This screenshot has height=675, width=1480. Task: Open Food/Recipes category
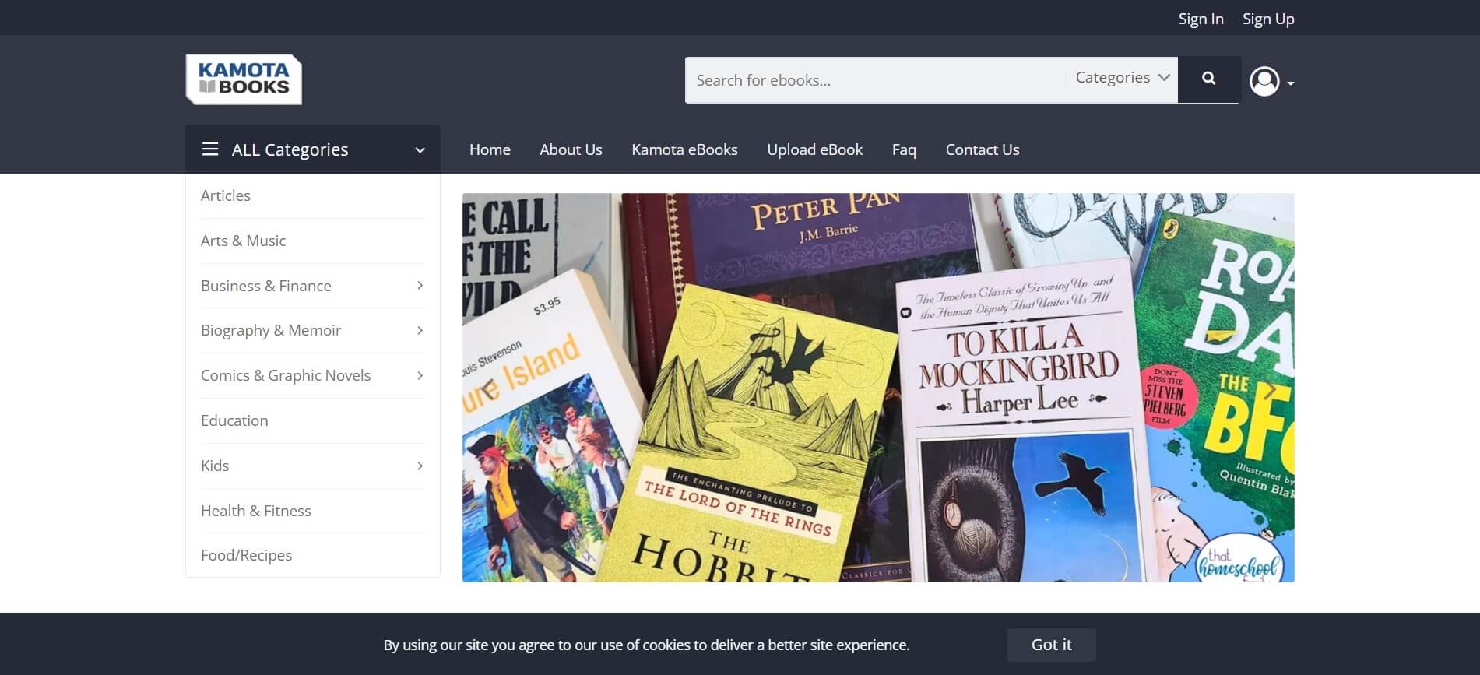tap(246, 555)
